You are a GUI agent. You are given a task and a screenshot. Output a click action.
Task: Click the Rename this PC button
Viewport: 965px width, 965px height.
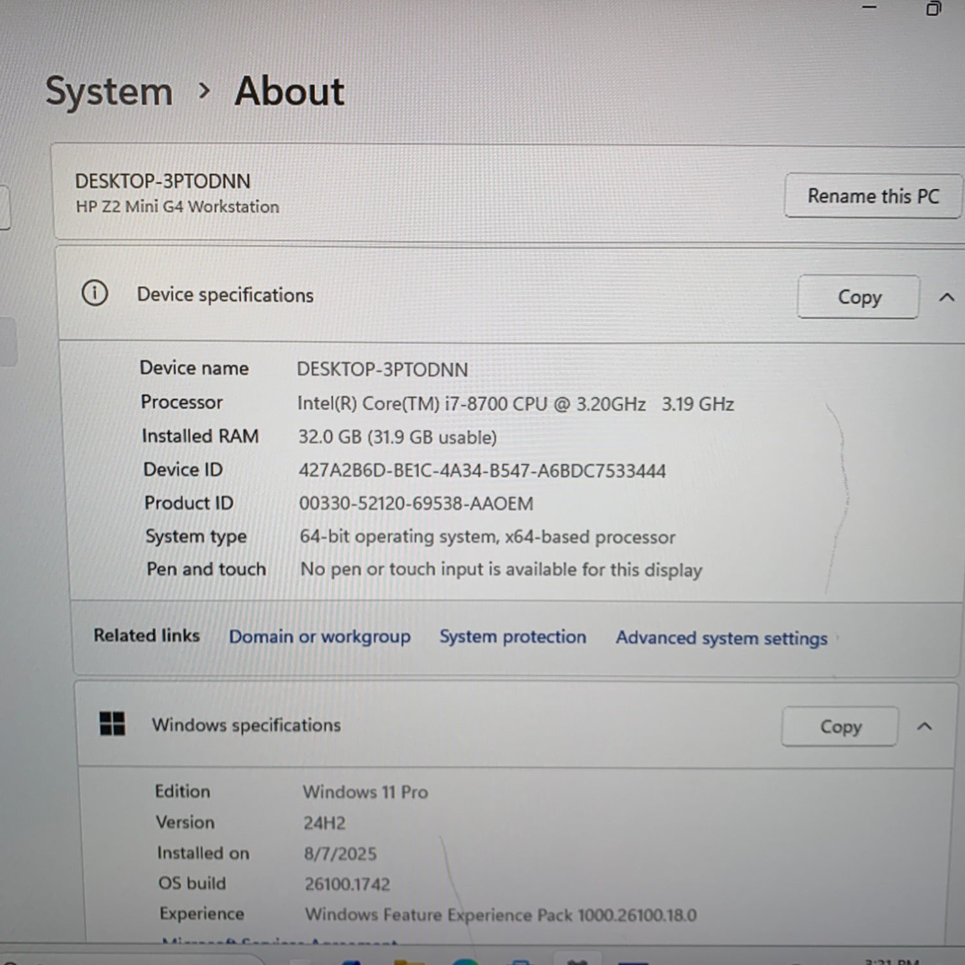click(x=873, y=196)
